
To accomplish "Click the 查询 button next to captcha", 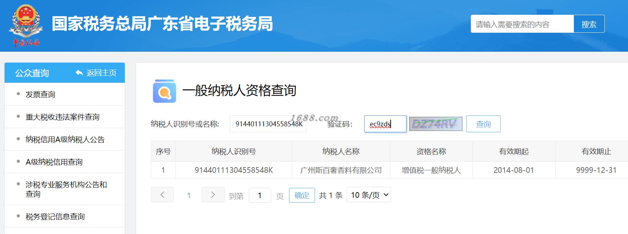I will tap(483, 124).
